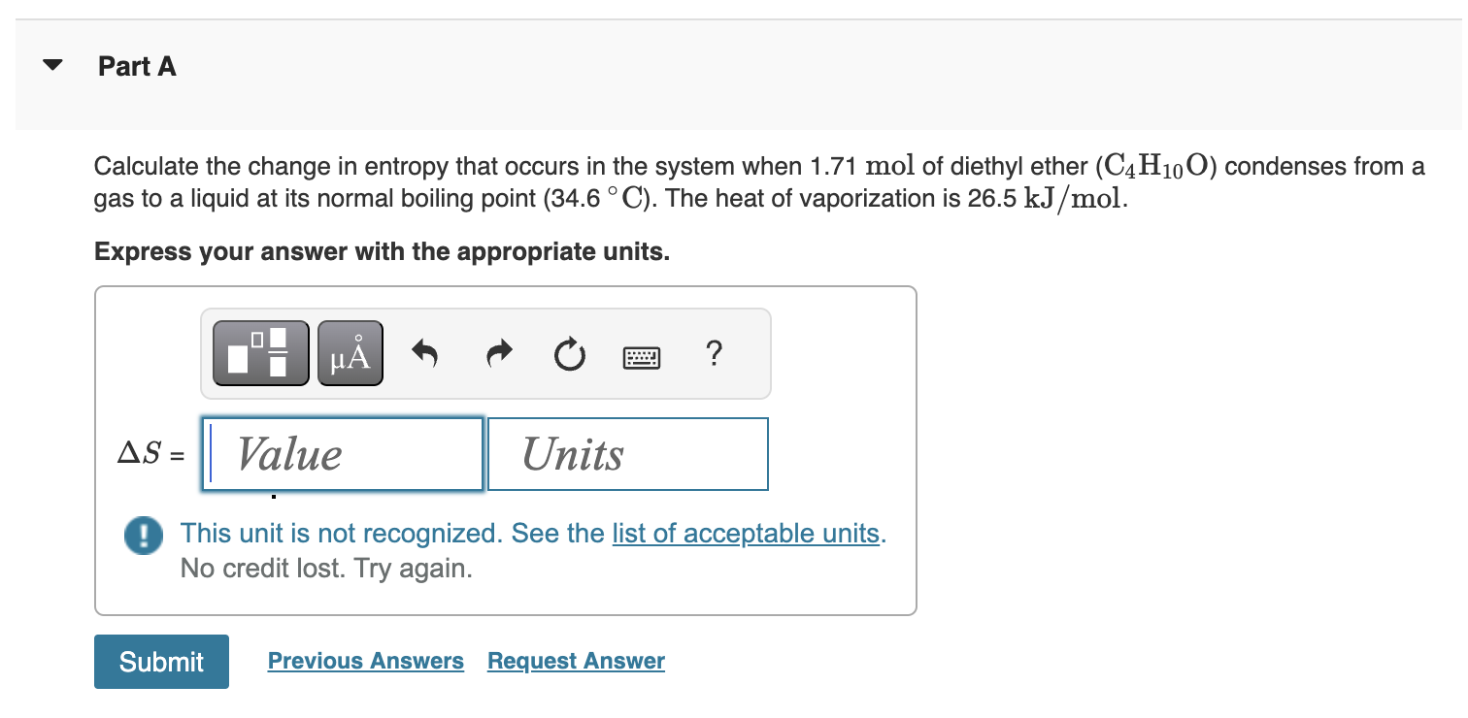Show the on-screen keyboard
The width and height of the screenshot is (1468, 718).
click(x=643, y=356)
